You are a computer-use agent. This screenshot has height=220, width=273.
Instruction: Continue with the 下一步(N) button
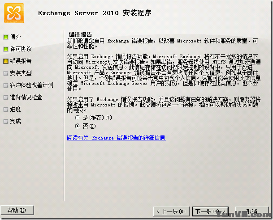(210, 212)
